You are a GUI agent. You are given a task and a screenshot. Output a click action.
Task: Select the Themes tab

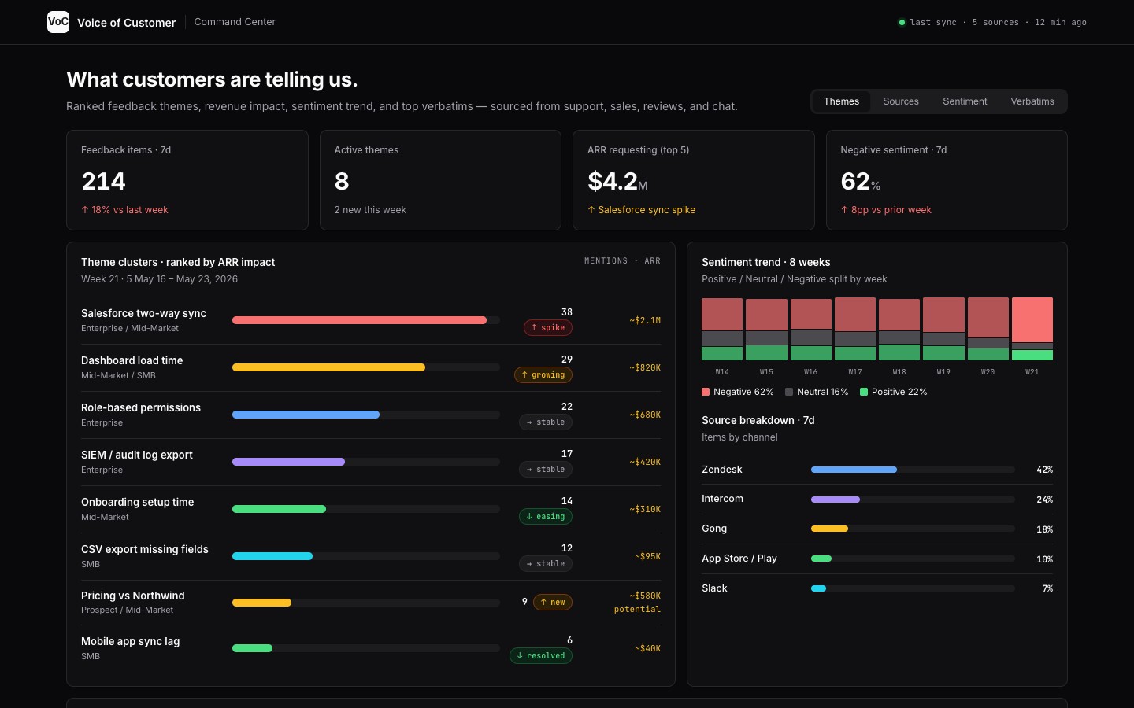(x=841, y=101)
